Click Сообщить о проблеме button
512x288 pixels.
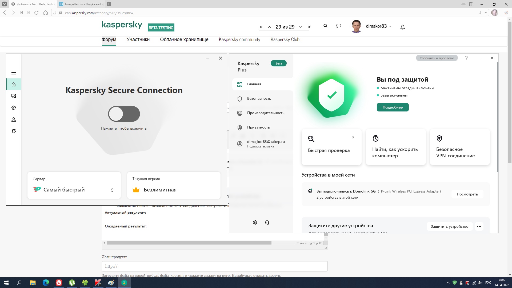[x=437, y=58]
